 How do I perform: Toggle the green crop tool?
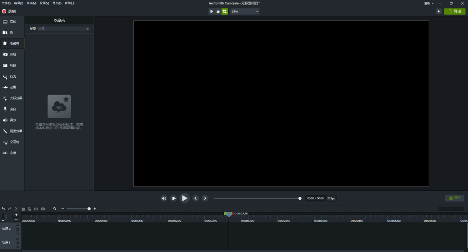click(x=225, y=11)
